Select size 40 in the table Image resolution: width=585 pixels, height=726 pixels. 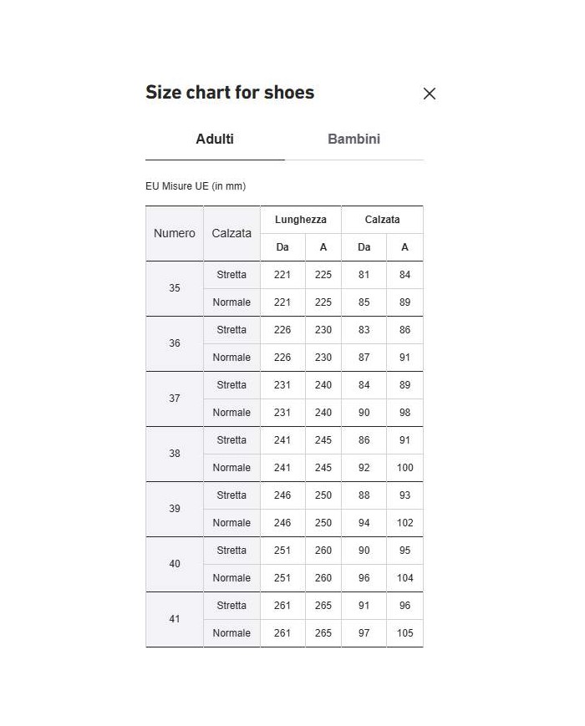[175, 564]
